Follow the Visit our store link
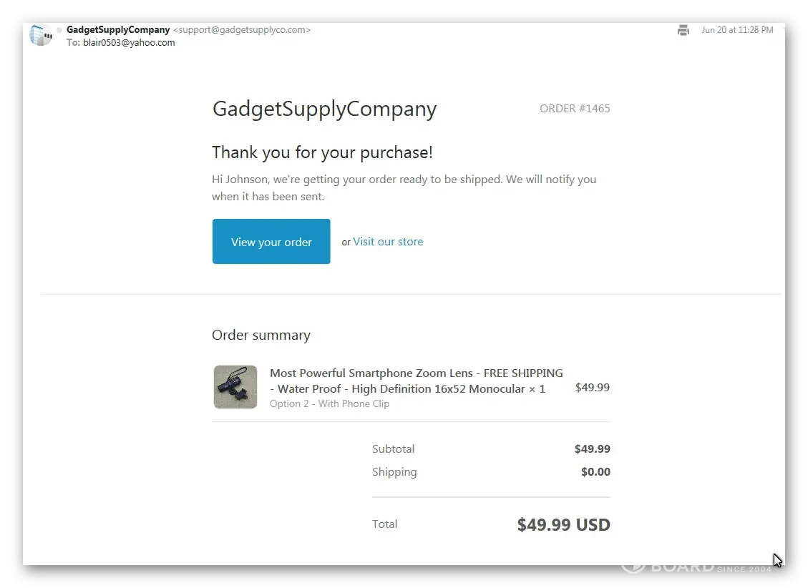Screen dimensions: 808x588 (x=388, y=242)
